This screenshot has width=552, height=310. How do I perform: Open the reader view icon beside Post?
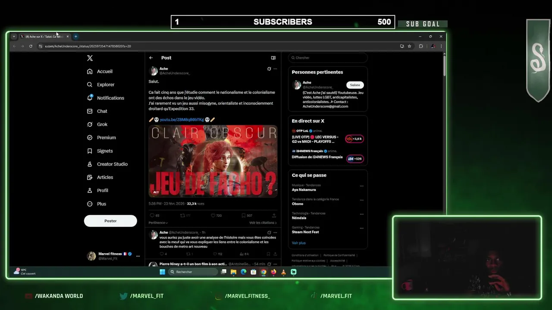coord(273,58)
